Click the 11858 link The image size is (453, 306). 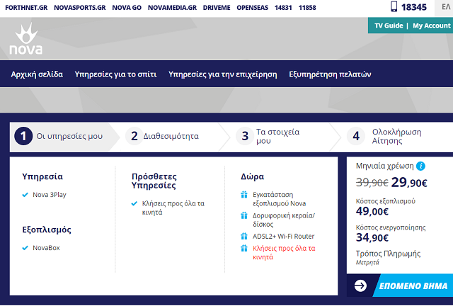307,8
